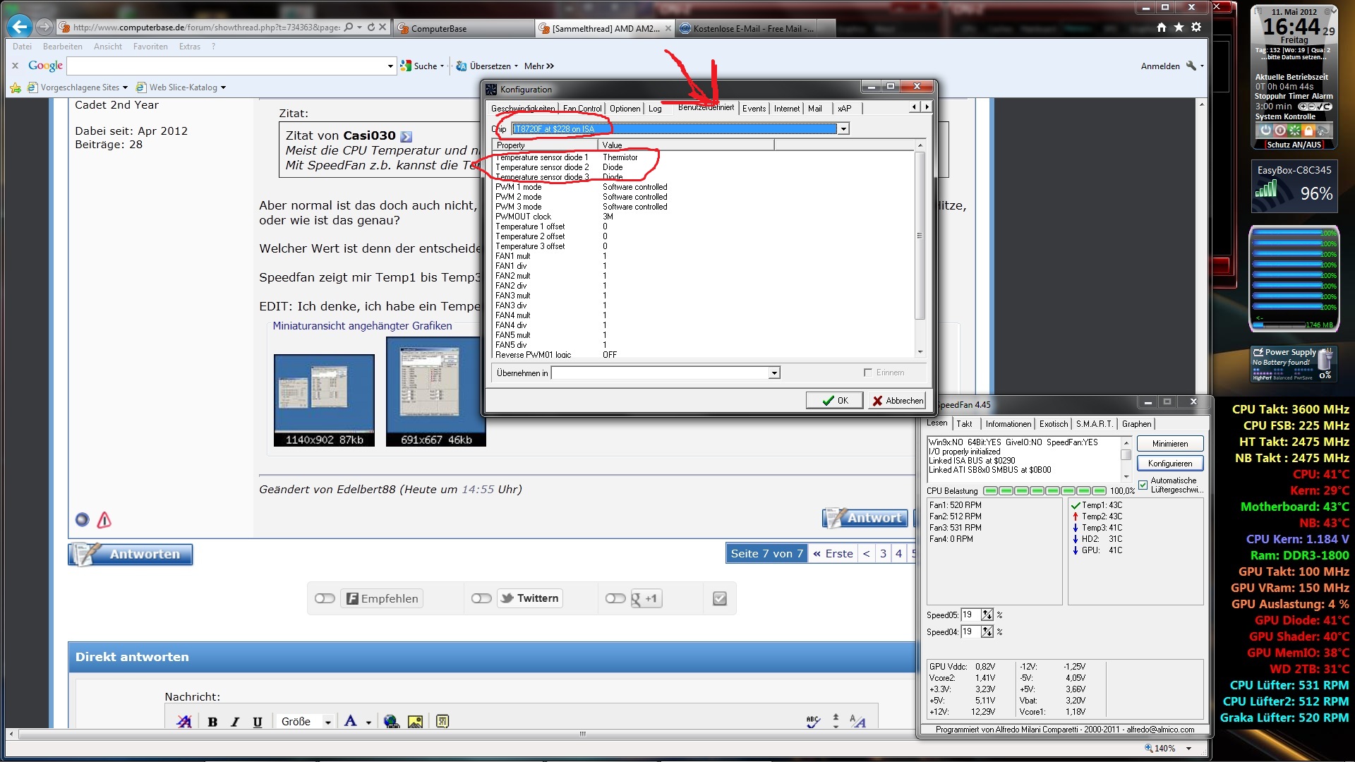Open the Übernehmen in dropdown
This screenshot has width=1355, height=762.
coord(774,373)
